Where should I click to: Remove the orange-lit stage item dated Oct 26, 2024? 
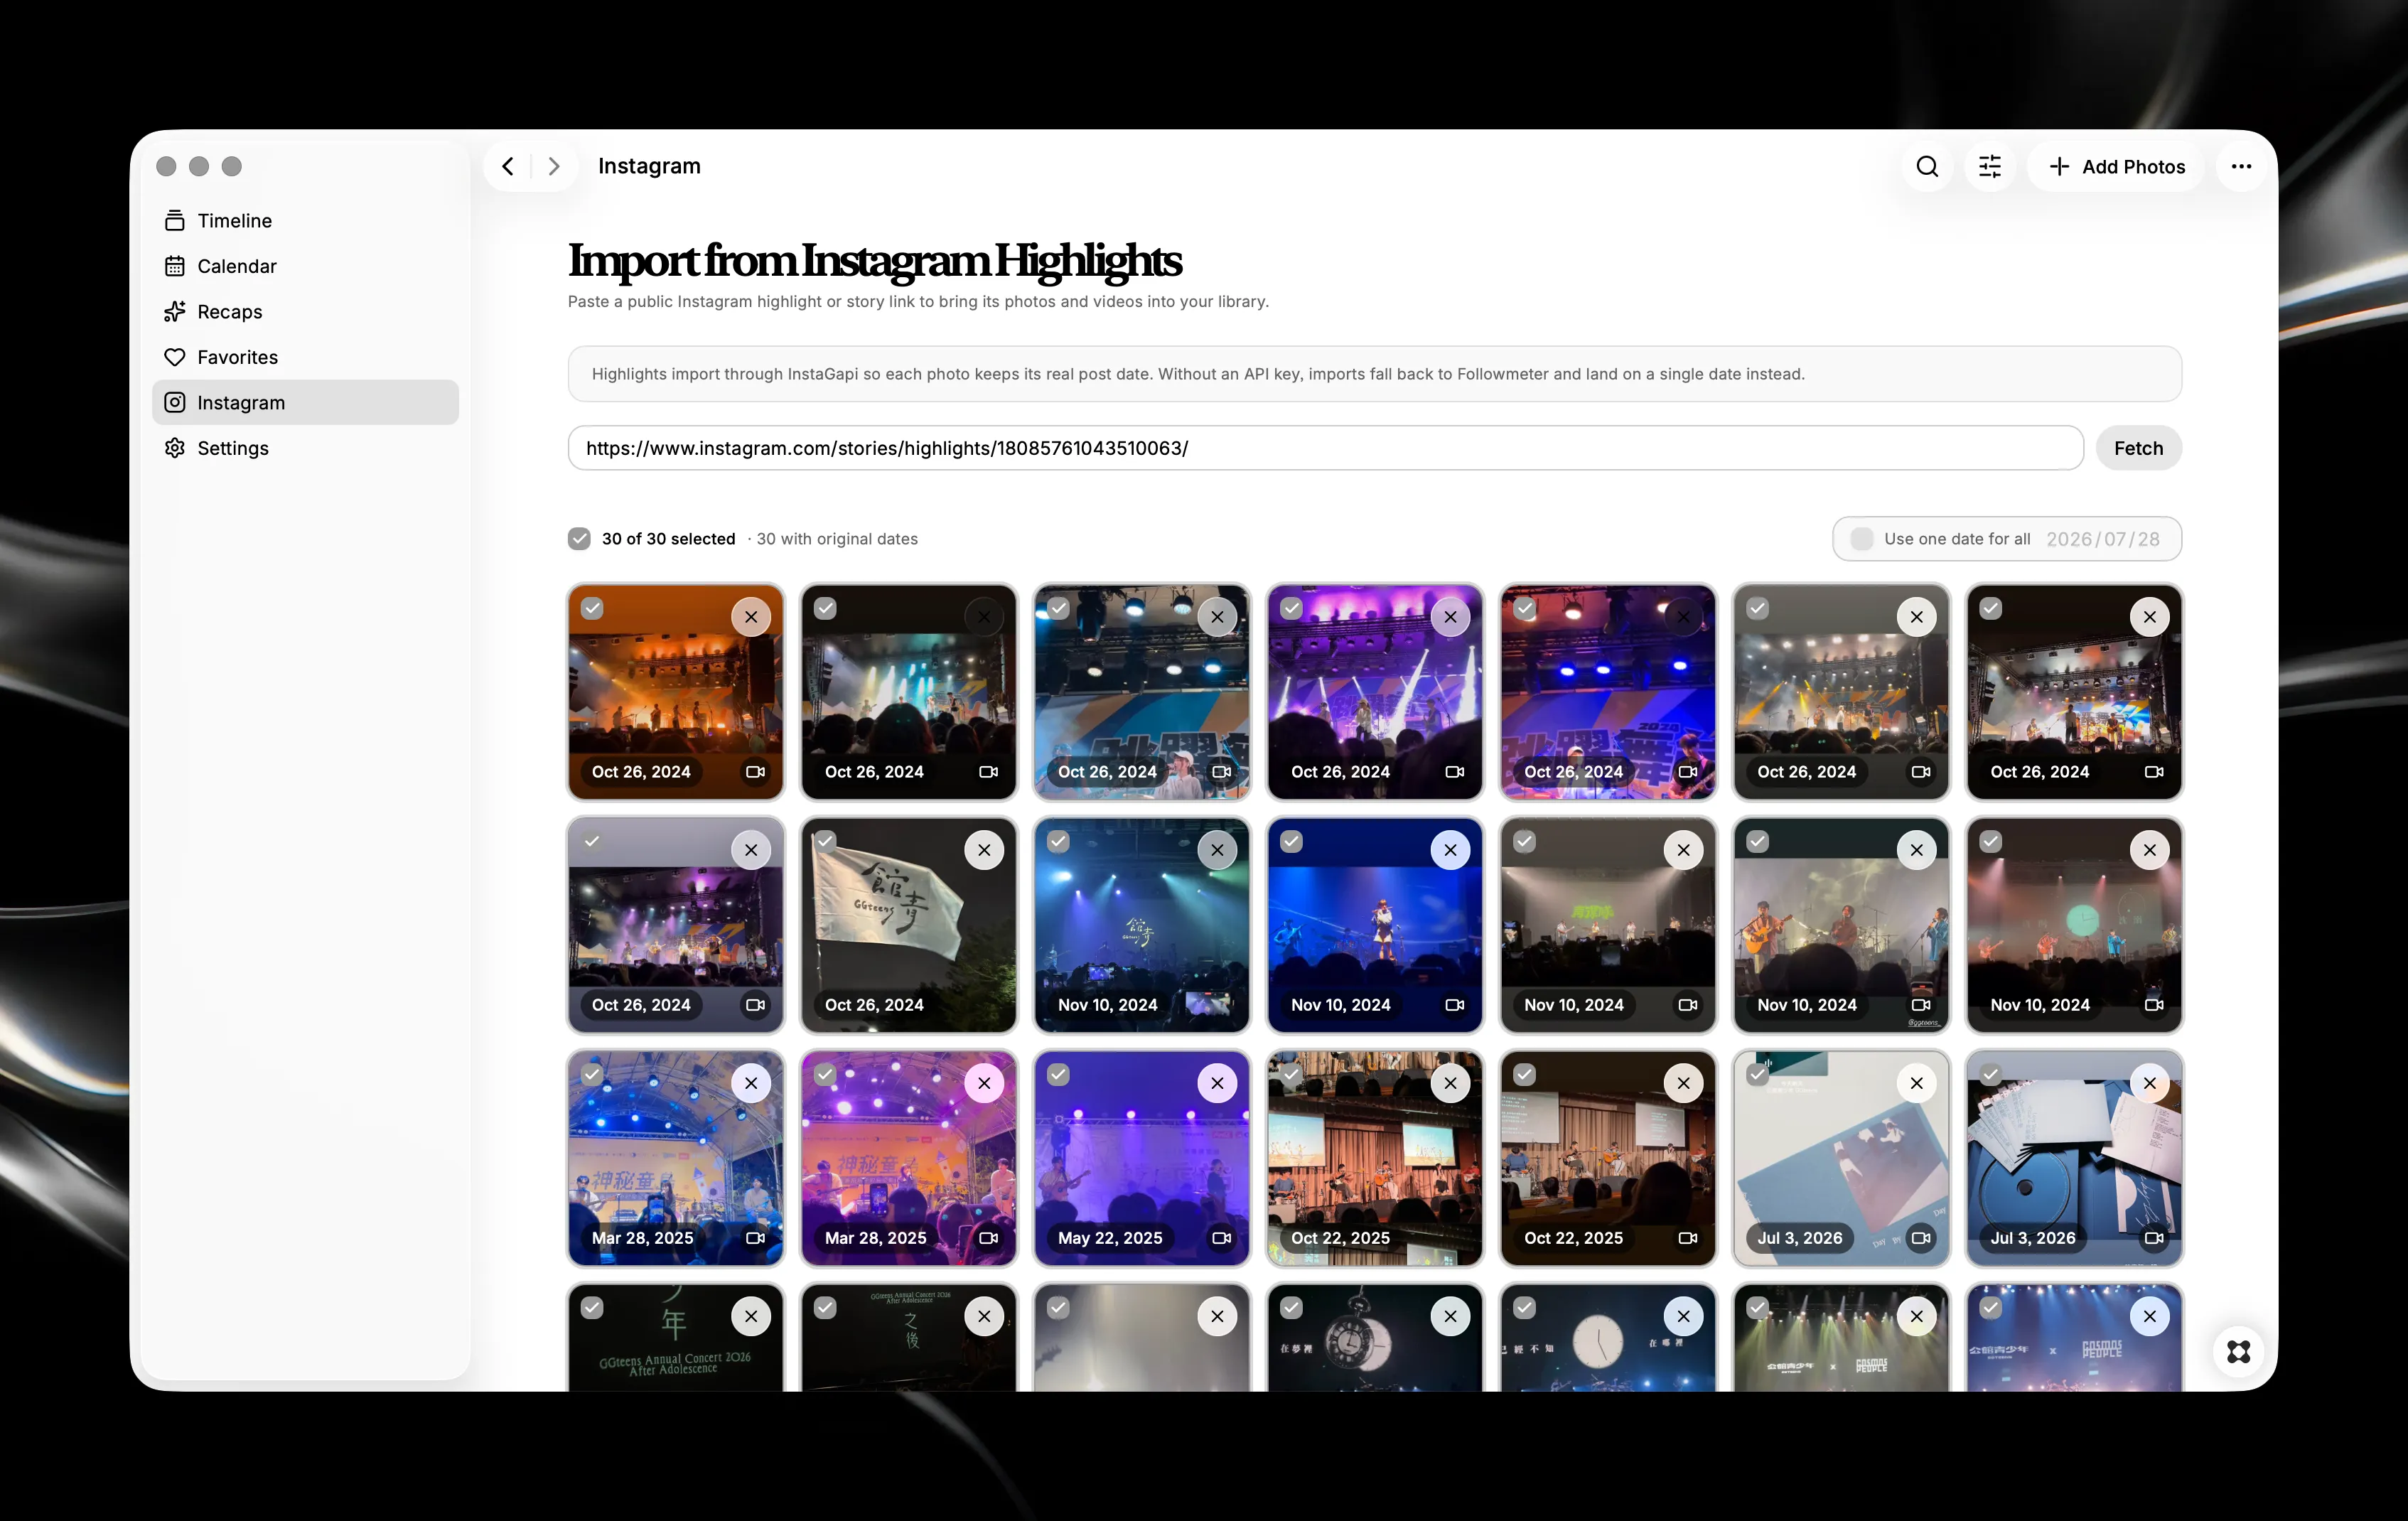[x=751, y=617]
